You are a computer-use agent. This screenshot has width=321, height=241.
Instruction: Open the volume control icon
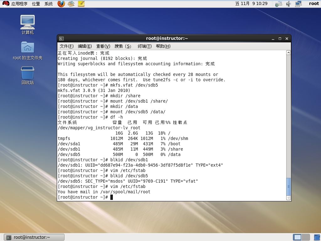[288, 4]
